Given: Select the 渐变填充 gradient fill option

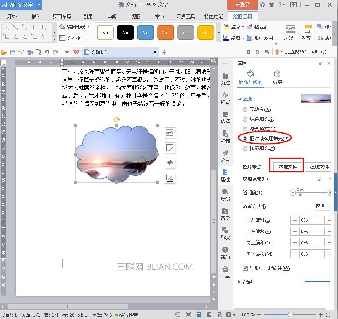Looking at the screenshot, I should (245, 129).
